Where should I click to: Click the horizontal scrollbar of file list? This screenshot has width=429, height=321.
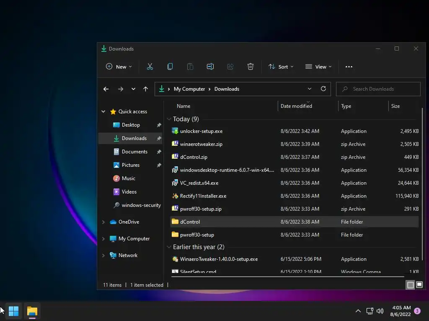[x=288, y=277]
